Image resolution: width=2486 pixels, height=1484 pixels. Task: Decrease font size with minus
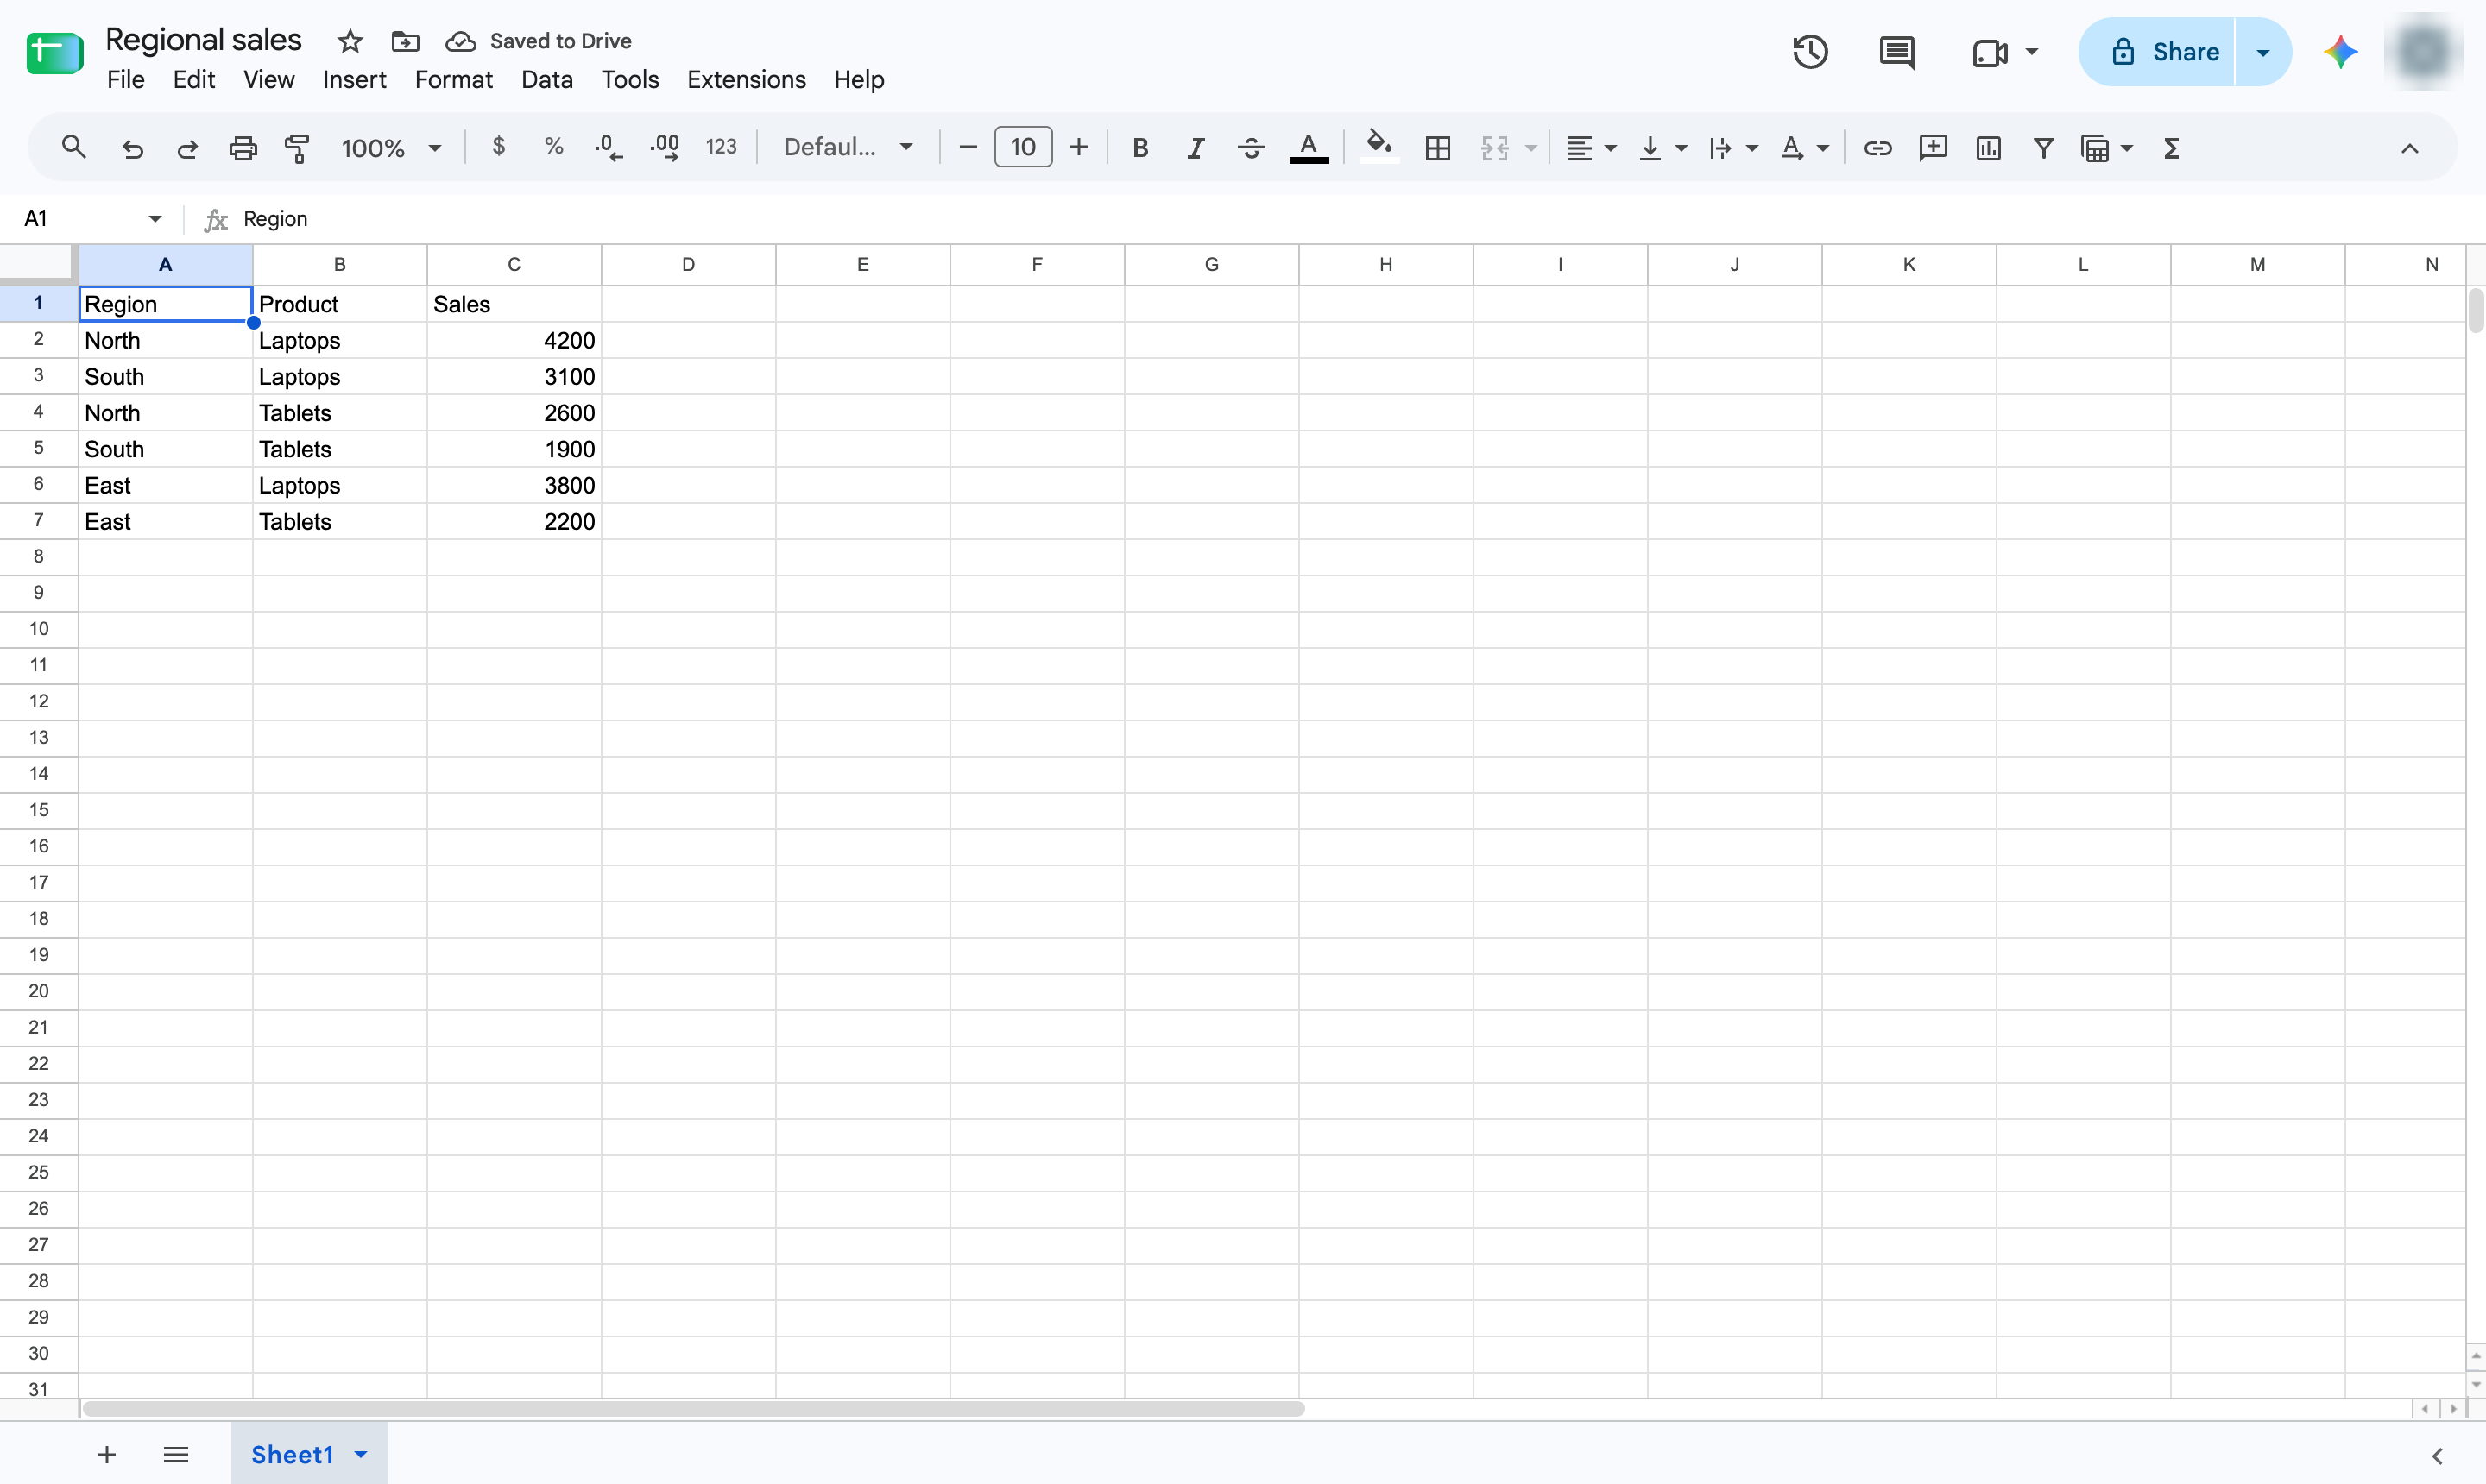coord(968,148)
